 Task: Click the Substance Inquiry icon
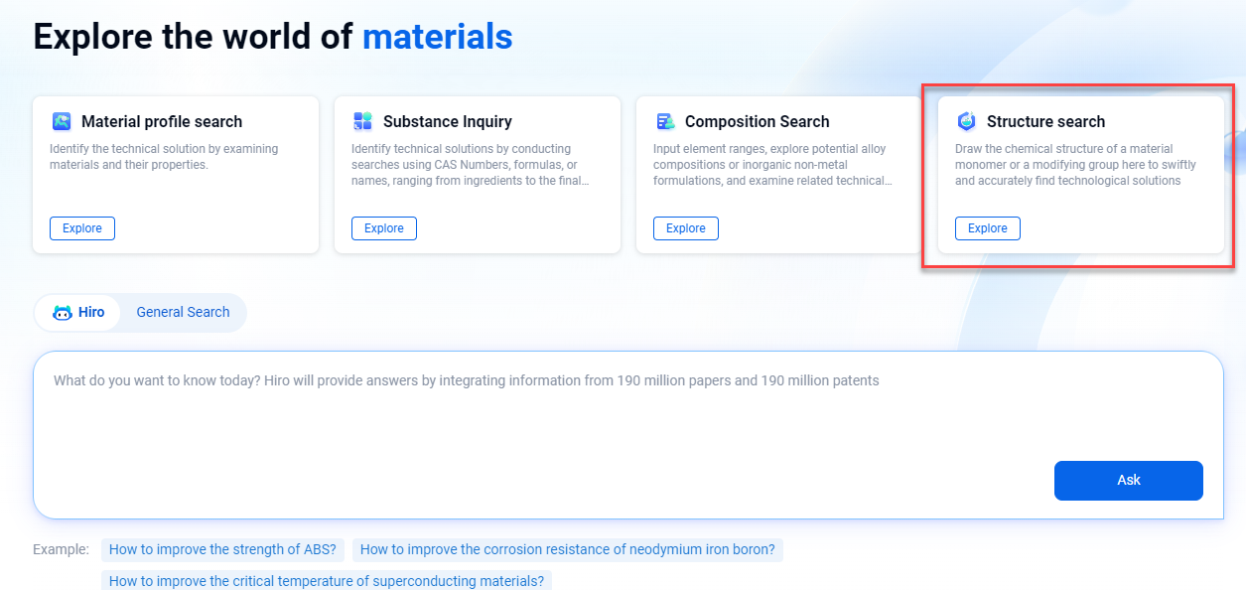(x=363, y=121)
